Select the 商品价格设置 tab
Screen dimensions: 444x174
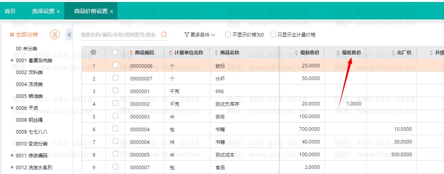tap(91, 11)
